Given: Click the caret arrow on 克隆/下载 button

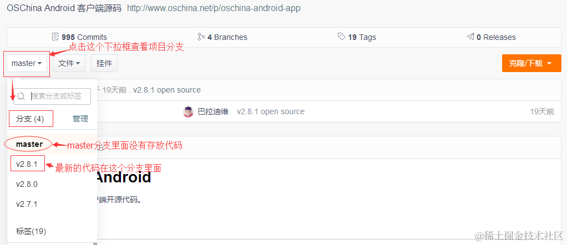Looking at the screenshot, I should tap(549, 64).
